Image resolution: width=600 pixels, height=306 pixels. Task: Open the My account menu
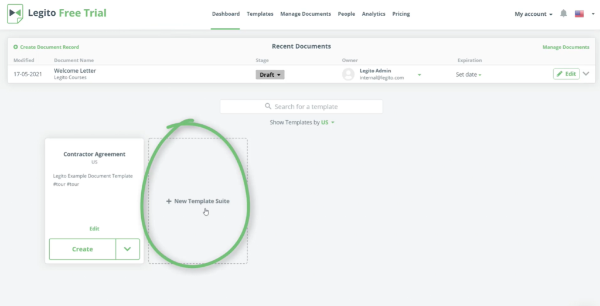533,14
